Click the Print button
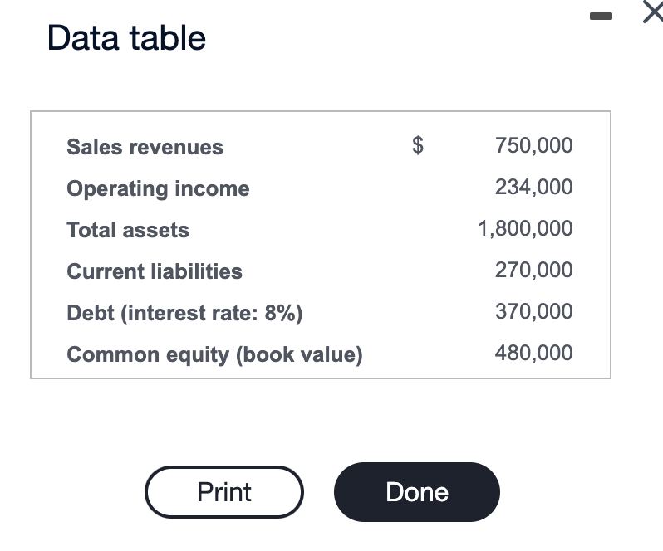This screenshot has width=663, height=551. coord(224,492)
